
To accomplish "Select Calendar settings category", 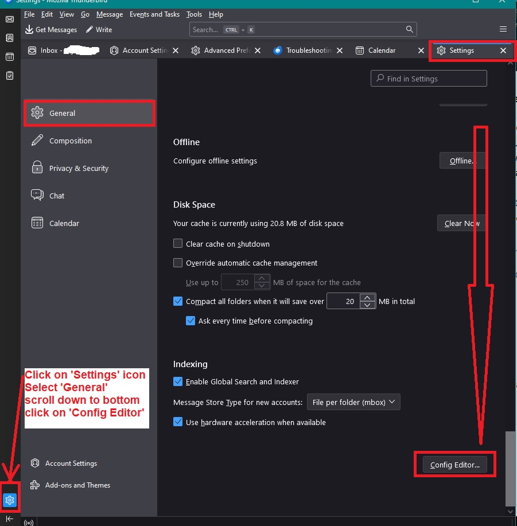I will point(90,223).
